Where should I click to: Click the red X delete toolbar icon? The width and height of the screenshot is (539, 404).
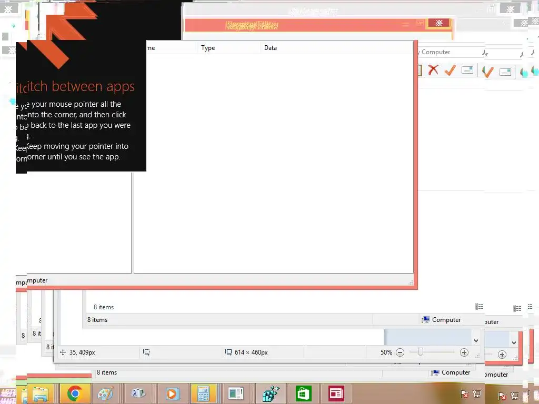click(433, 70)
